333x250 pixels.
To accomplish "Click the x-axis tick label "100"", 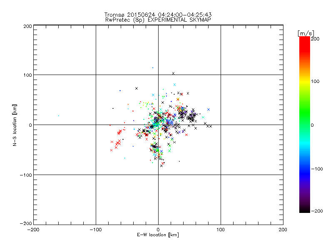I will coord(221,230).
